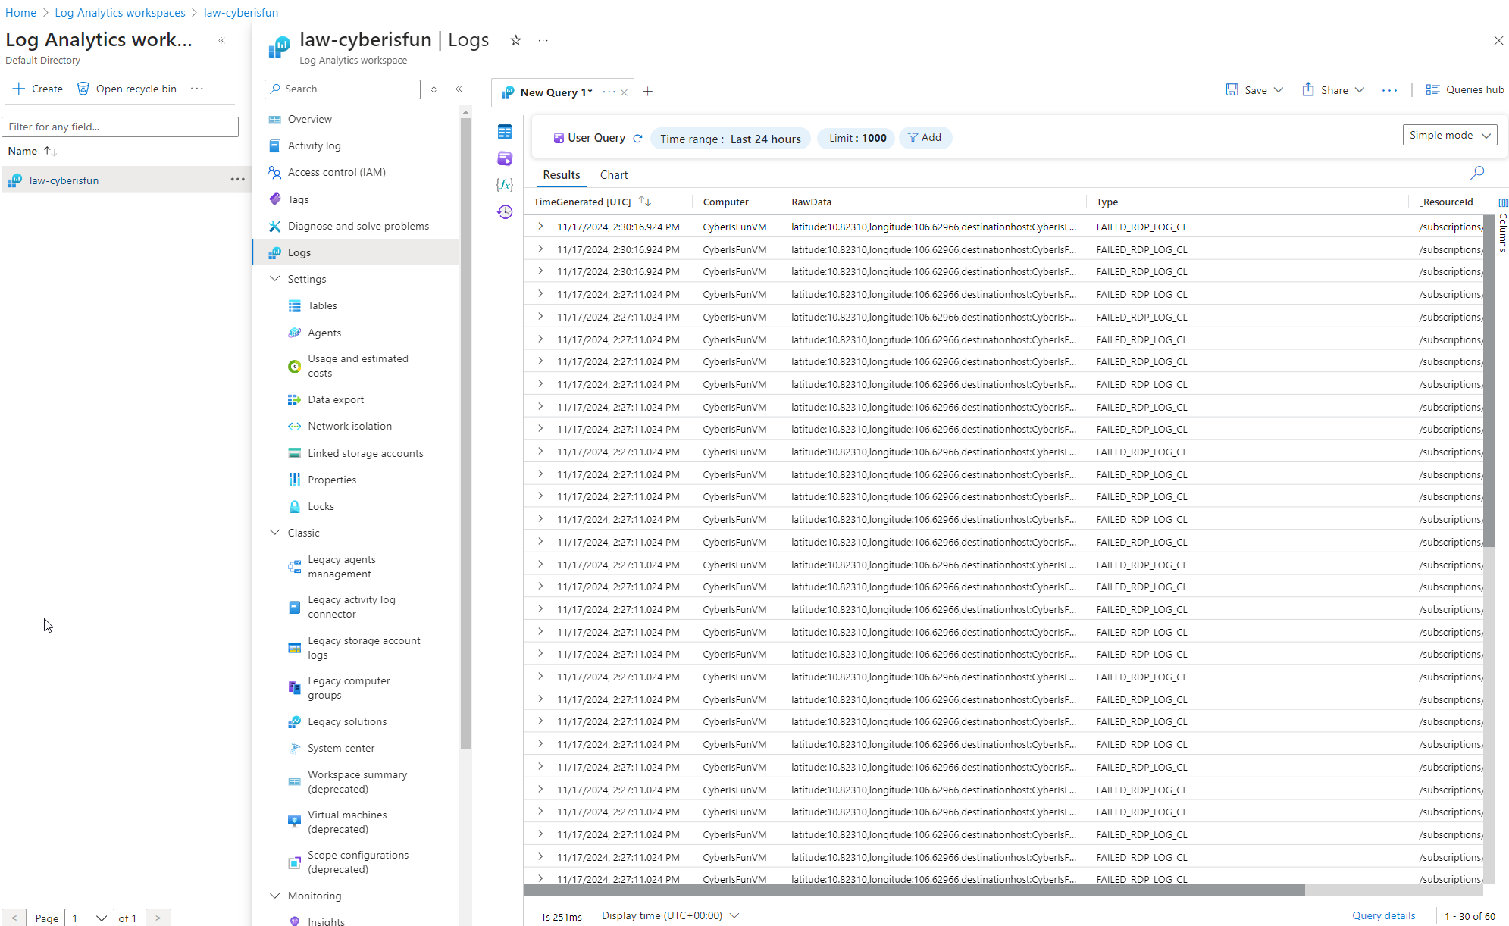Focus the Filter for any field box

[121, 127]
